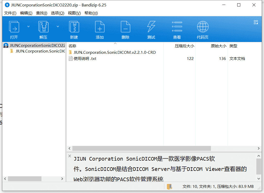Screen dimensions: 264x193
Task: Click the Test archive (测试) icon
Action: 151,27
